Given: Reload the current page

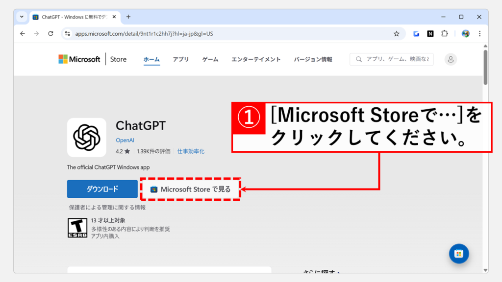Looking at the screenshot, I should [50, 34].
